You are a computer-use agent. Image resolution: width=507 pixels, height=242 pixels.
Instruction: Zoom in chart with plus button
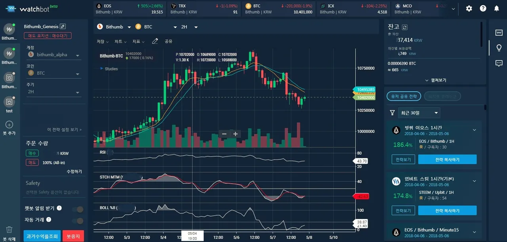[x=235, y=134]
